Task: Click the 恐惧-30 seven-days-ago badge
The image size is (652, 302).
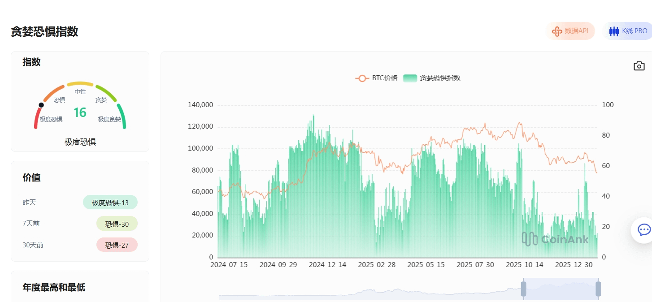Action: pos(117,224)
